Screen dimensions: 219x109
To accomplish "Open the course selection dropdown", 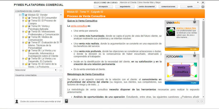I will (x=159, y=2).
